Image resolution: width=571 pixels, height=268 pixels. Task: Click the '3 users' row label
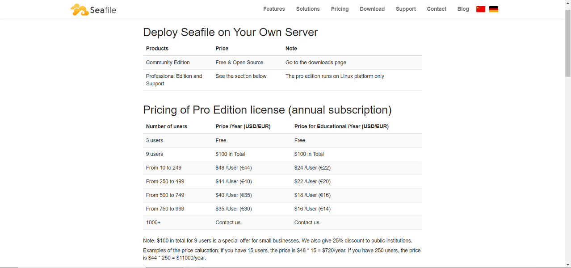[155, 140]
